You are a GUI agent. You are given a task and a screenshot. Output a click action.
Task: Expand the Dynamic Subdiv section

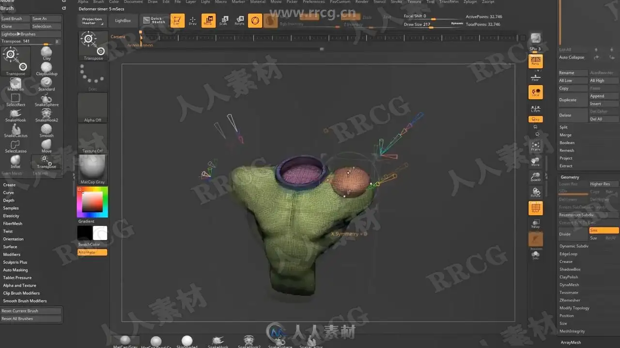coord(574,246)
